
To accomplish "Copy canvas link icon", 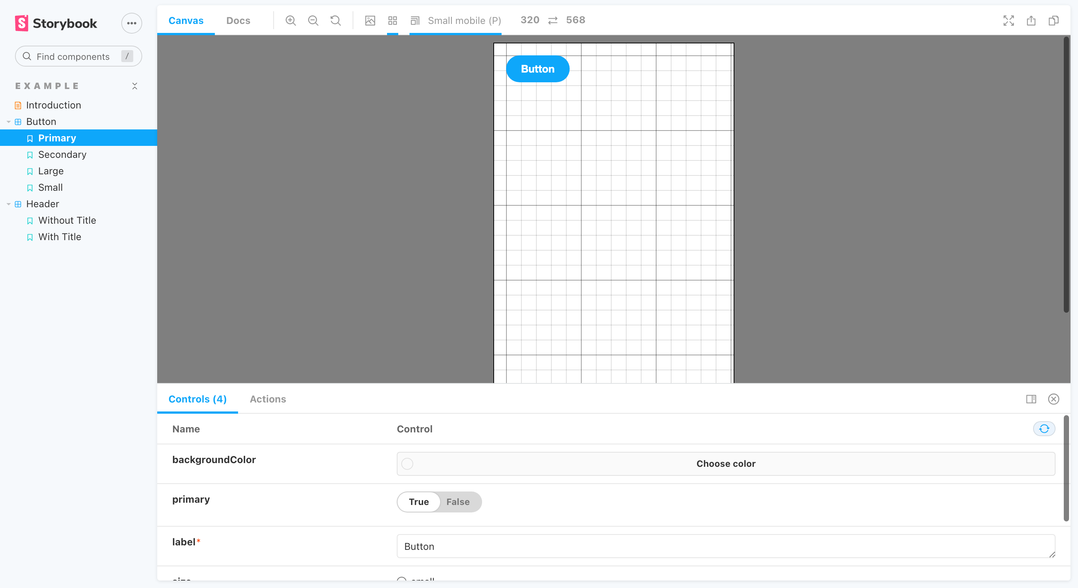I will coord(1054,21).
